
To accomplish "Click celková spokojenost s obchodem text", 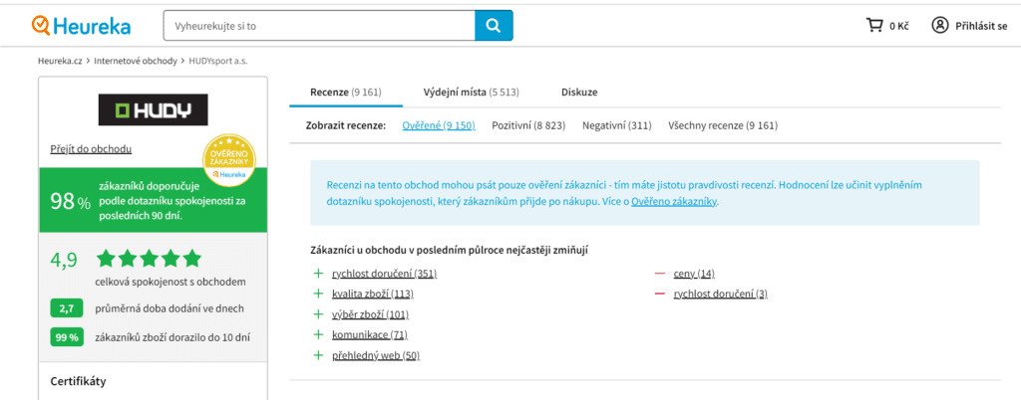I will pyautogui.click(x=170, y=282).
